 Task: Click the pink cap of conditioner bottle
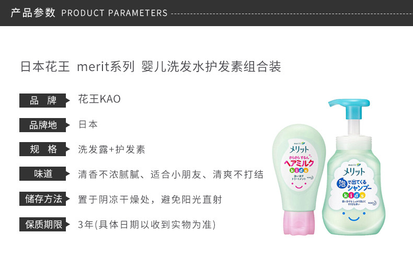coord(299,223)
